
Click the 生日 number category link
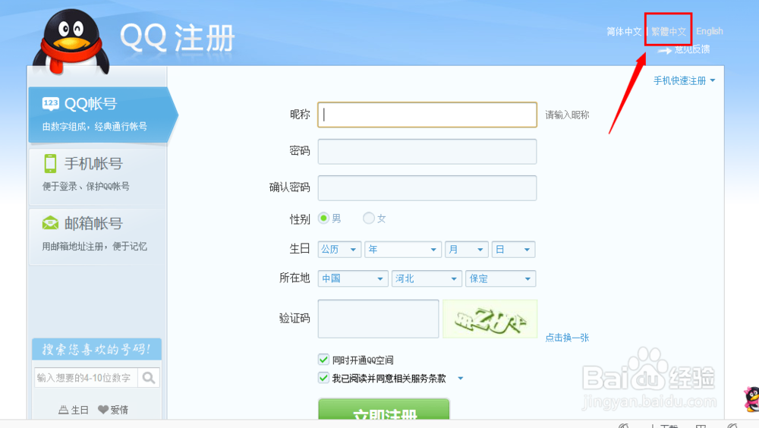(x=80, y=410)
